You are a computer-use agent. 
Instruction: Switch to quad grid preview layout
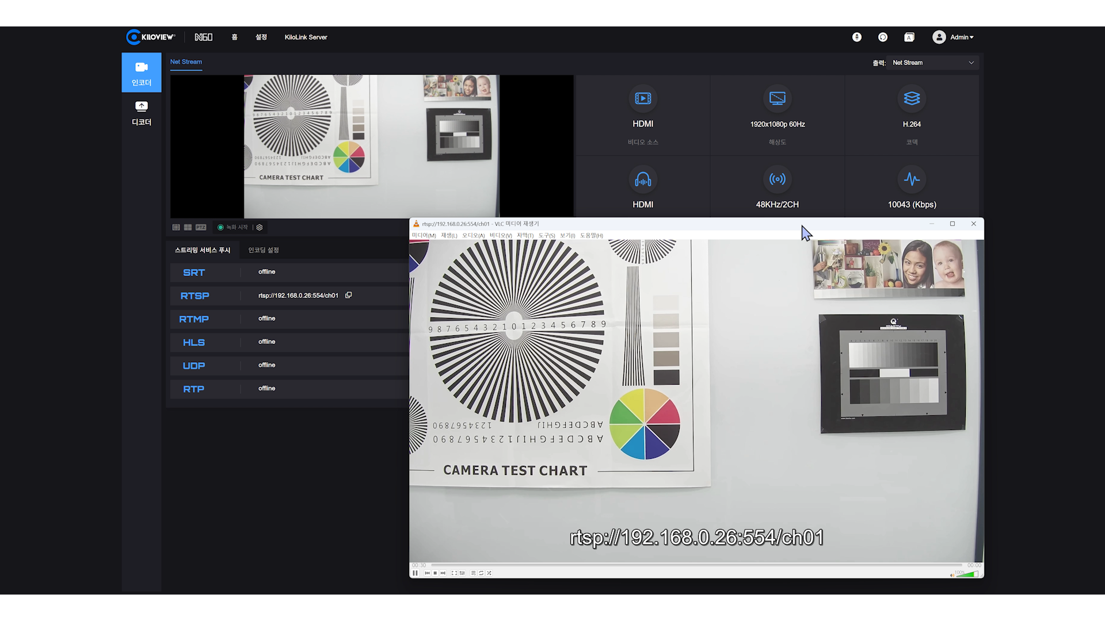point(188,227)
